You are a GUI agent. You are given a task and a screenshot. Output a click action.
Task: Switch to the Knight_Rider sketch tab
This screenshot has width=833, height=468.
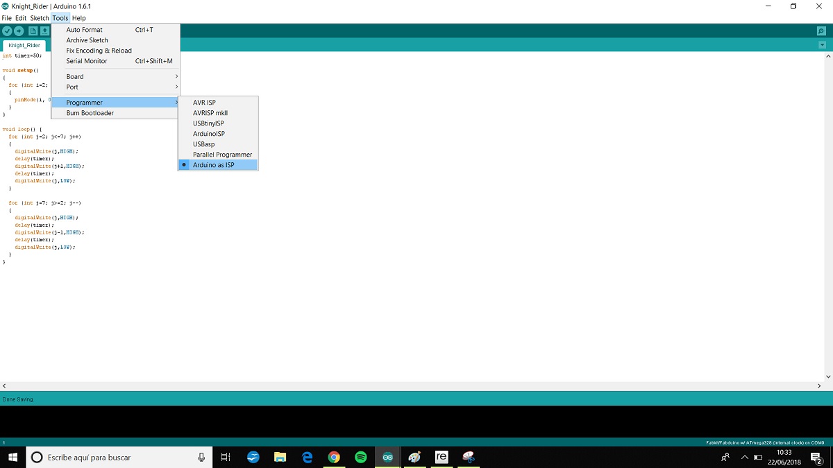click(x=24, y=45)
